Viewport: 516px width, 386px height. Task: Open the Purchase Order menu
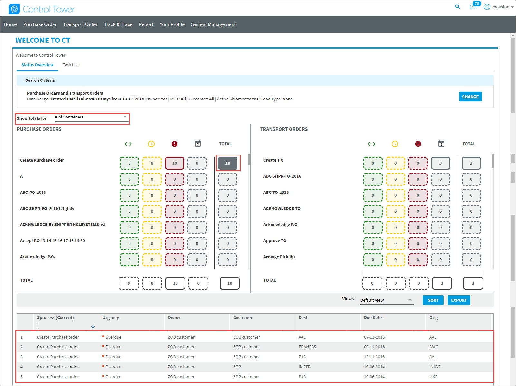point(40,24)
